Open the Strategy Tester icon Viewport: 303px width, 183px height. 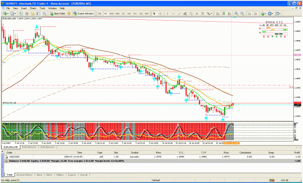[45, 14]
